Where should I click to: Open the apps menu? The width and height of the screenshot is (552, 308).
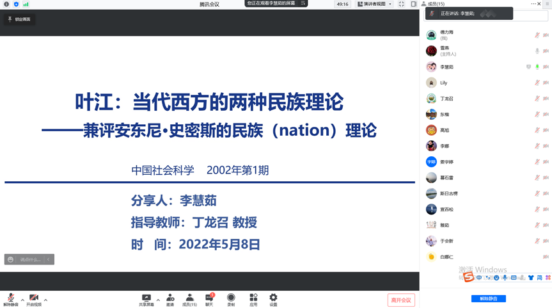click(x=253, y=299)
